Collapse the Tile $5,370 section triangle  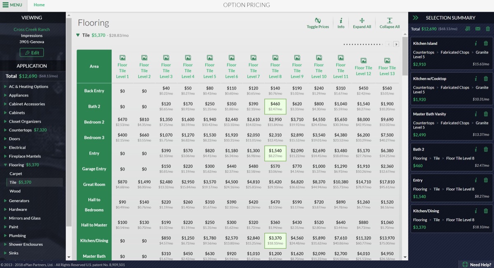point(78,35)
